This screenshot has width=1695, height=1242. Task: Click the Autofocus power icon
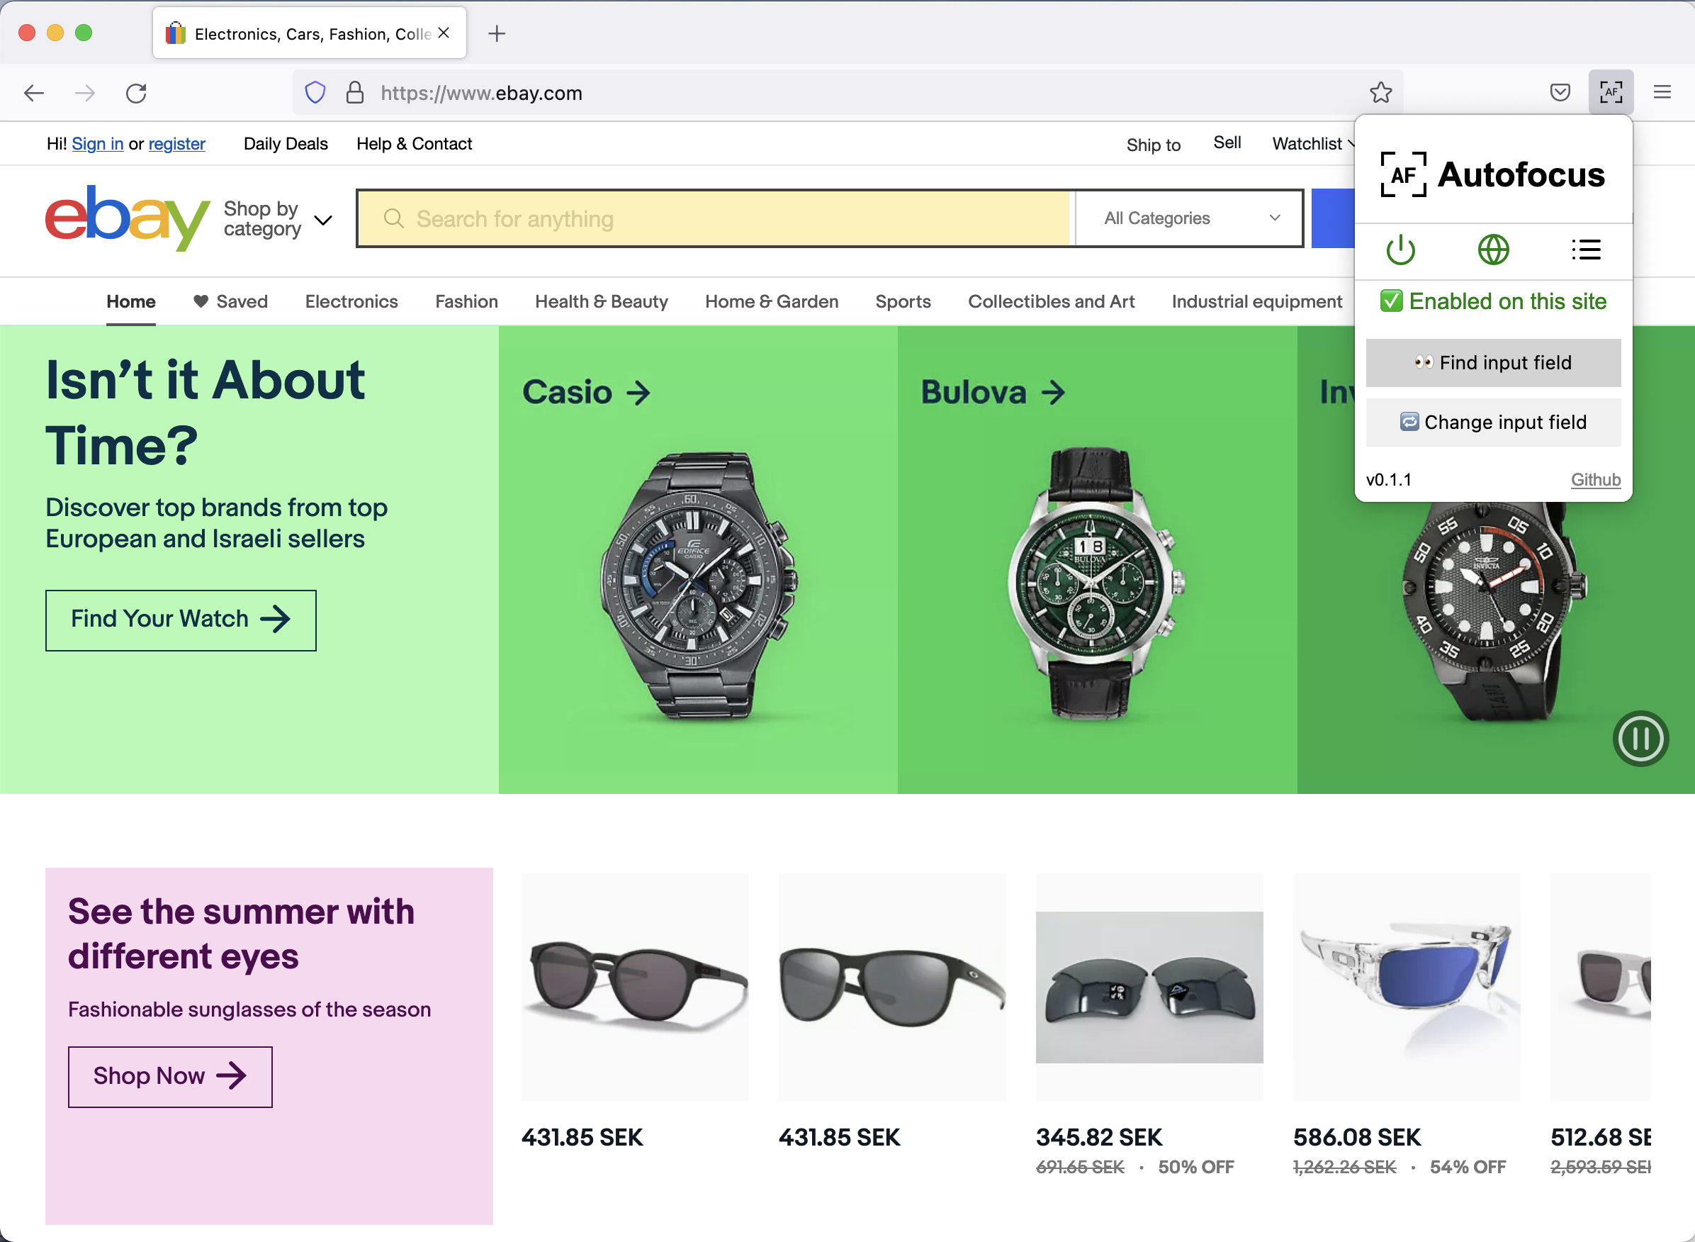click(1400, 250)
